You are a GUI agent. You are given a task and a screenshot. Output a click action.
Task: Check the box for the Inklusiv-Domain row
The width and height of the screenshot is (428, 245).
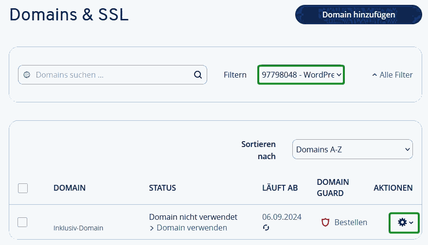click(23, 222)
